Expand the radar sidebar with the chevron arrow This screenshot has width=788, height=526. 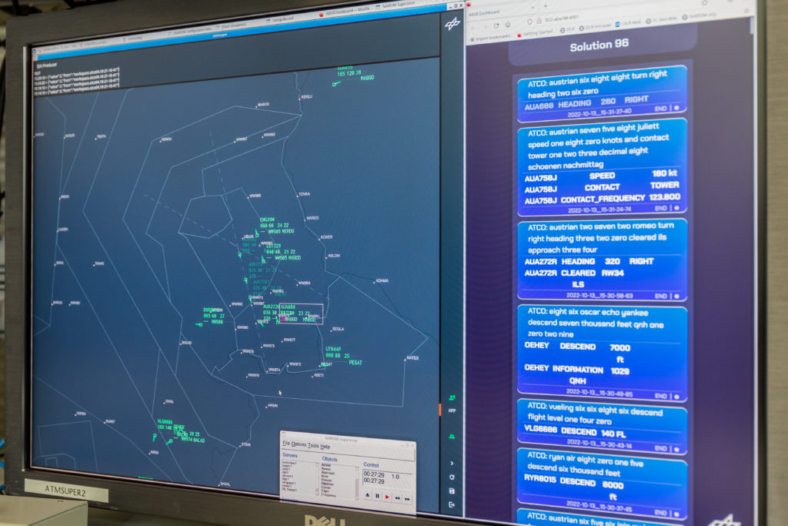(452, 463)
